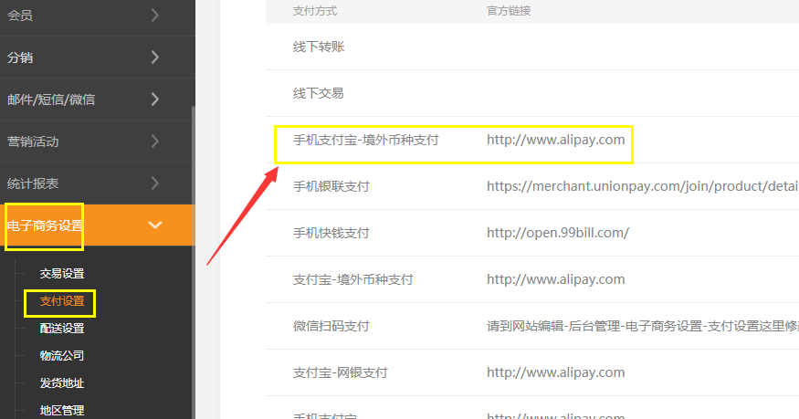Select 支付设置 submenu item
The image size is (799, 419).
pos(62,301)
